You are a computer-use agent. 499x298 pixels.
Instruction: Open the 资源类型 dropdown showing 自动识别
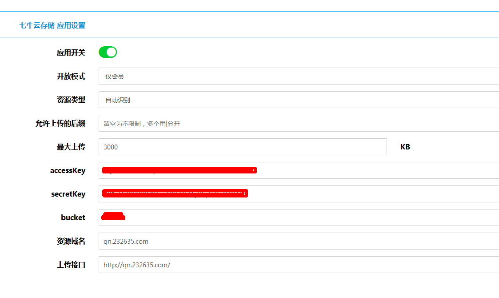(299, 100)
